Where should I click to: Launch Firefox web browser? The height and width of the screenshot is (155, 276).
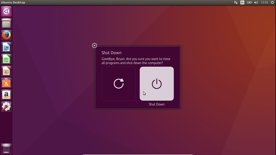pyautogui.click(x=6, y=35)
